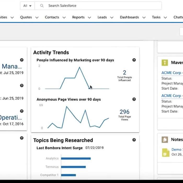Click the 2 Total People Influenced value
The width and height of the screenshot is (183, 183).
click(x=124, y=72)
